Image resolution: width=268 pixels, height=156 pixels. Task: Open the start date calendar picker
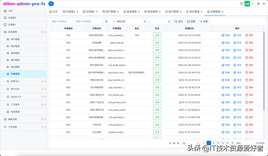(145, 21)
